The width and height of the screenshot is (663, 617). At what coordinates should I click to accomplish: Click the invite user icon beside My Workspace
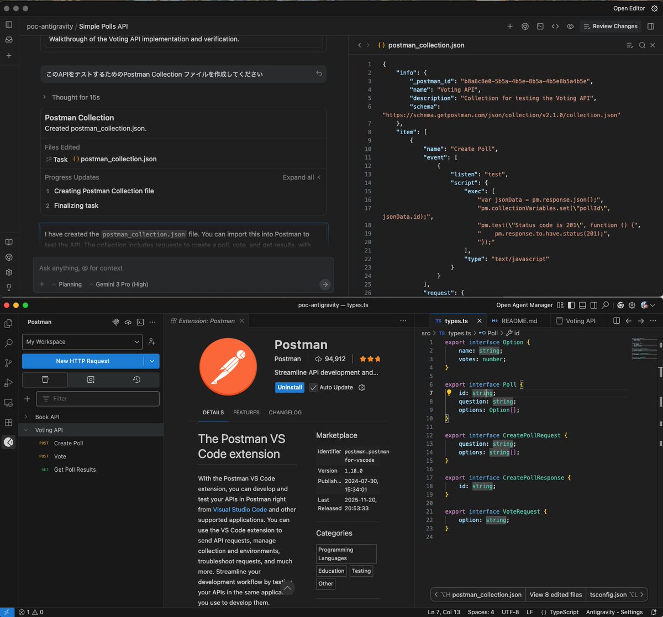(152, 342)
